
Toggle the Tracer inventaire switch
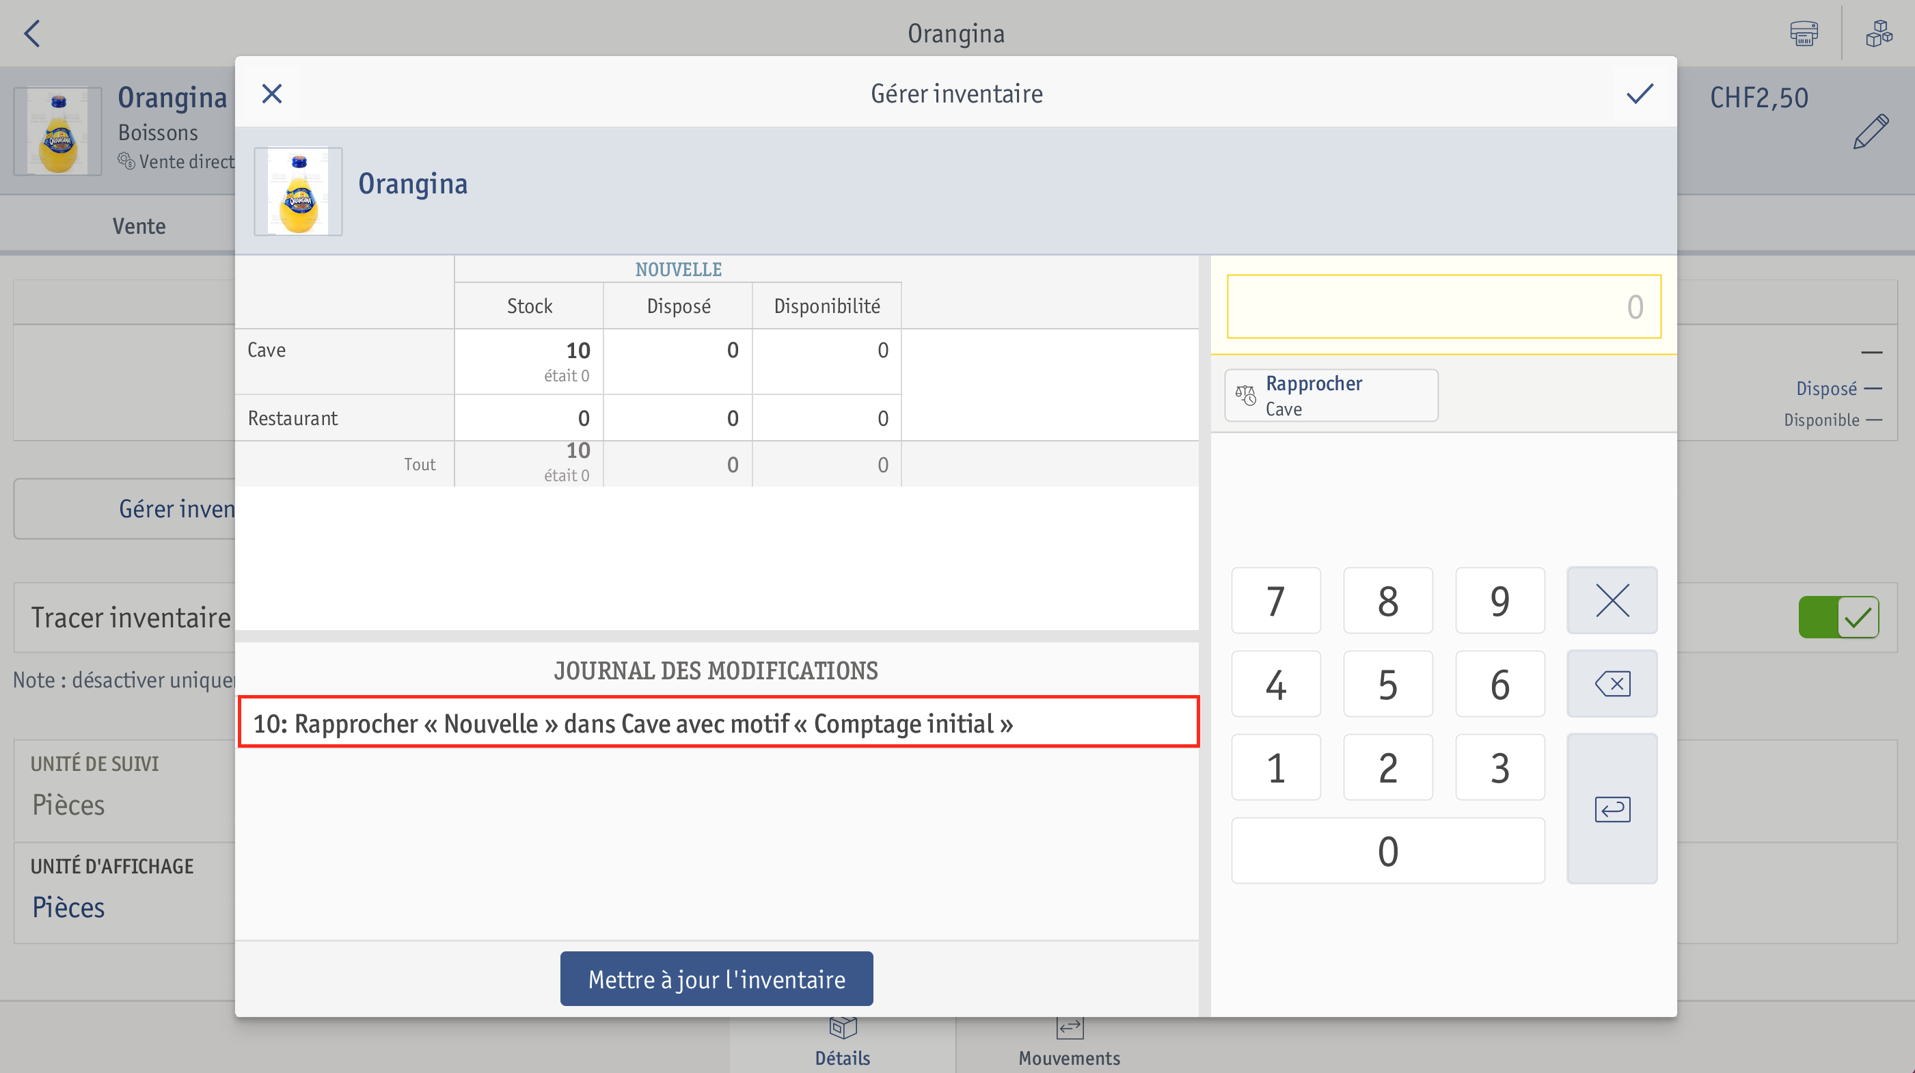[1838, 617]
